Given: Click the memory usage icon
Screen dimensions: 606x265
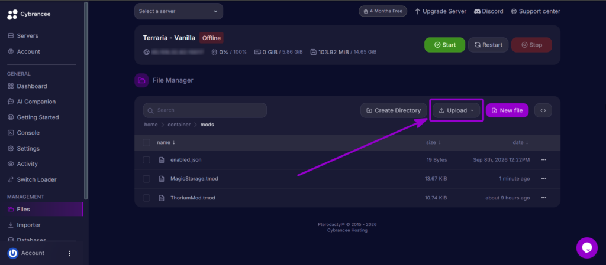Looking at the screenshot, I should click(x=257, y=52).
